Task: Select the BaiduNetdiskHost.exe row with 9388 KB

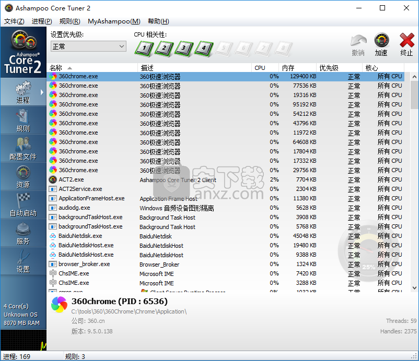Action: point(226,255)
